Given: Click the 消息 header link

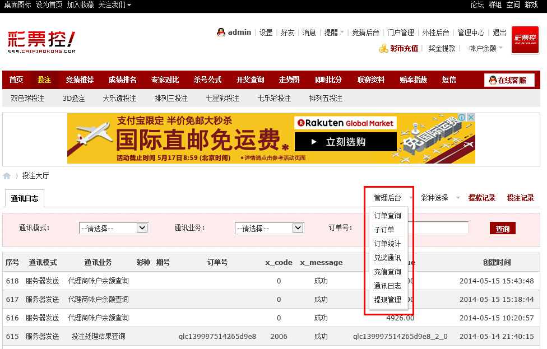Looking at the screenshot, I should click(x=309, y=32).
